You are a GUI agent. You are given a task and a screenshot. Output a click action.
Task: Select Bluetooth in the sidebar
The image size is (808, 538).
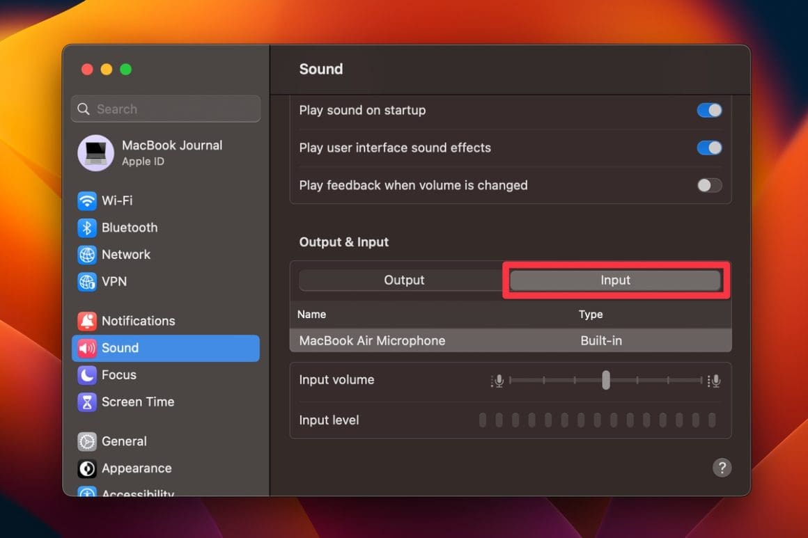(128, 228)
